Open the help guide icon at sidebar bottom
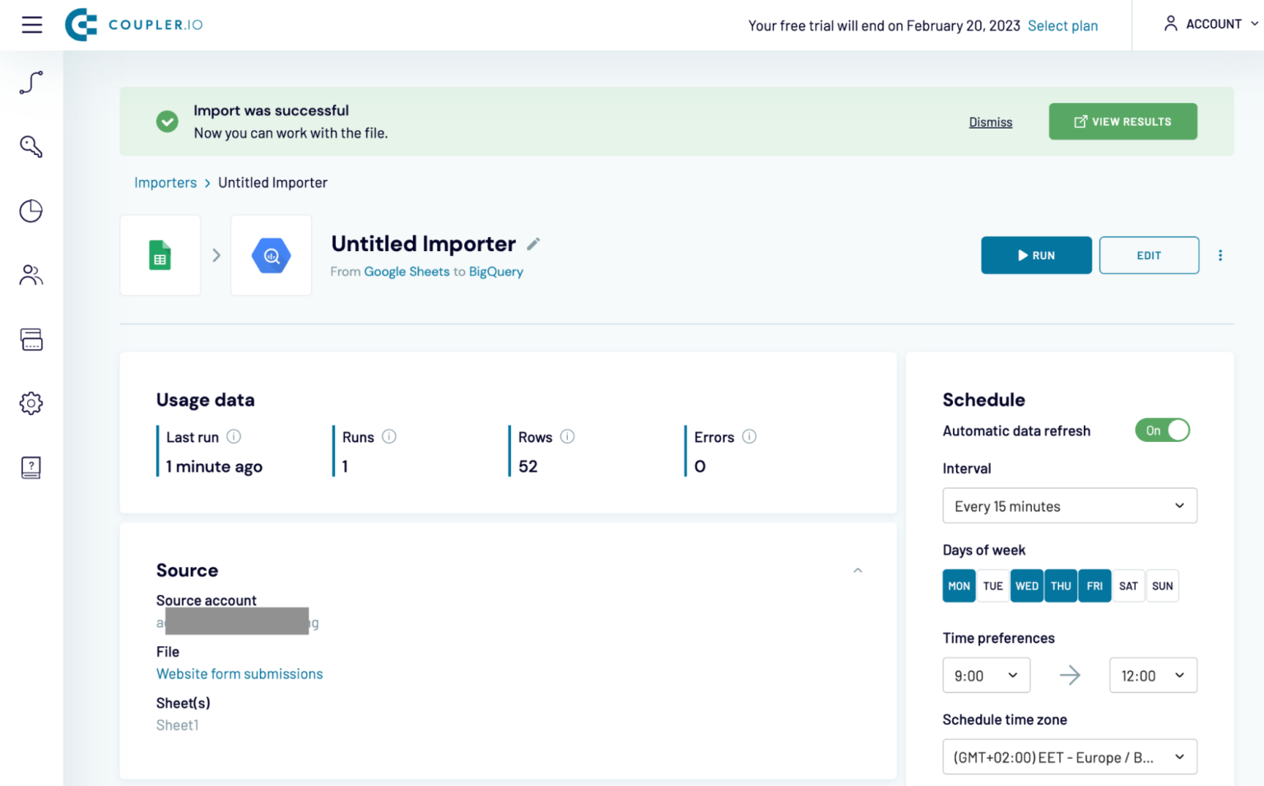1264x786 pixels. (30, 467)
